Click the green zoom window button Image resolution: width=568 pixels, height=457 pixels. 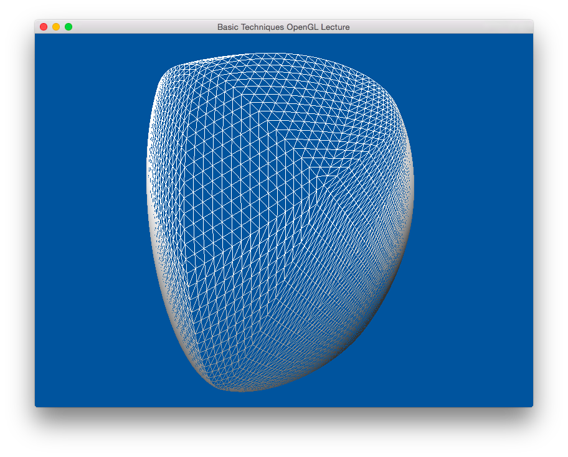pos(69,27)
